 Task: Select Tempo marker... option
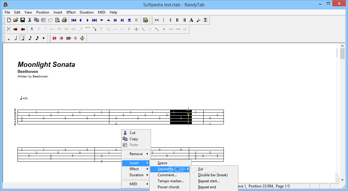pyautogui.click(x=170, y=181)
